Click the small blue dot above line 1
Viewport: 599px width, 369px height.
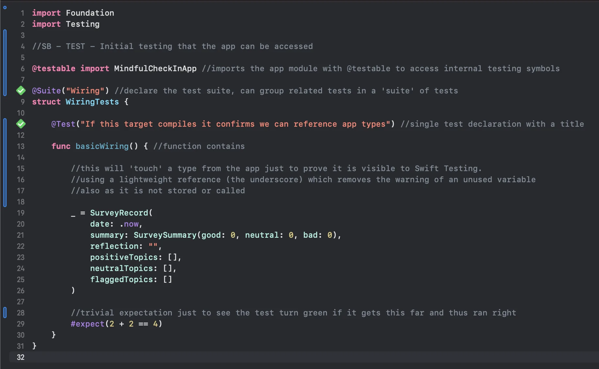coord(5,7)
